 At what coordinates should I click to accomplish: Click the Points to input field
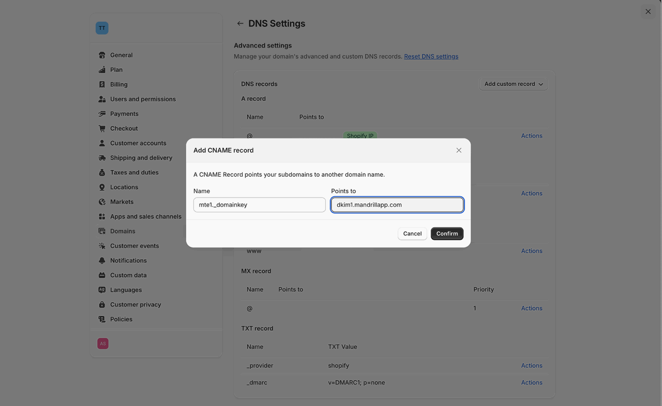click(x=397, y=205)
